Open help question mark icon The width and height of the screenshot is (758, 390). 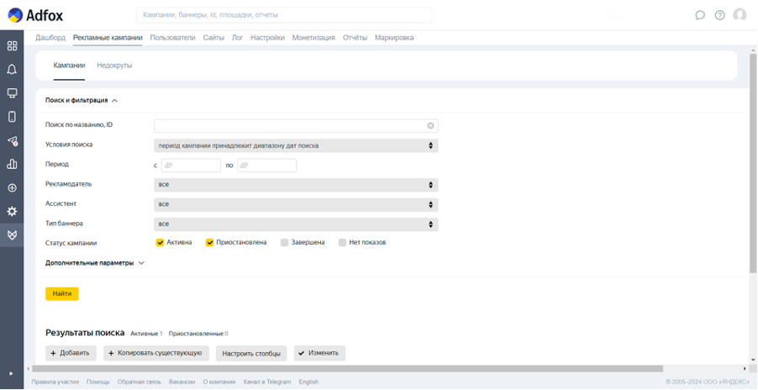click(719, 15)
